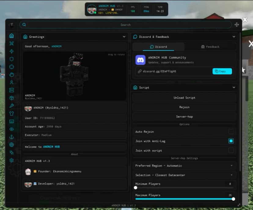Open the Home tab in sidebar

click(x=12, y=36)
